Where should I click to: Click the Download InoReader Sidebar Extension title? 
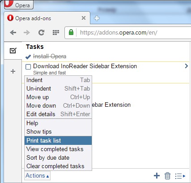(x=85, y=66)
